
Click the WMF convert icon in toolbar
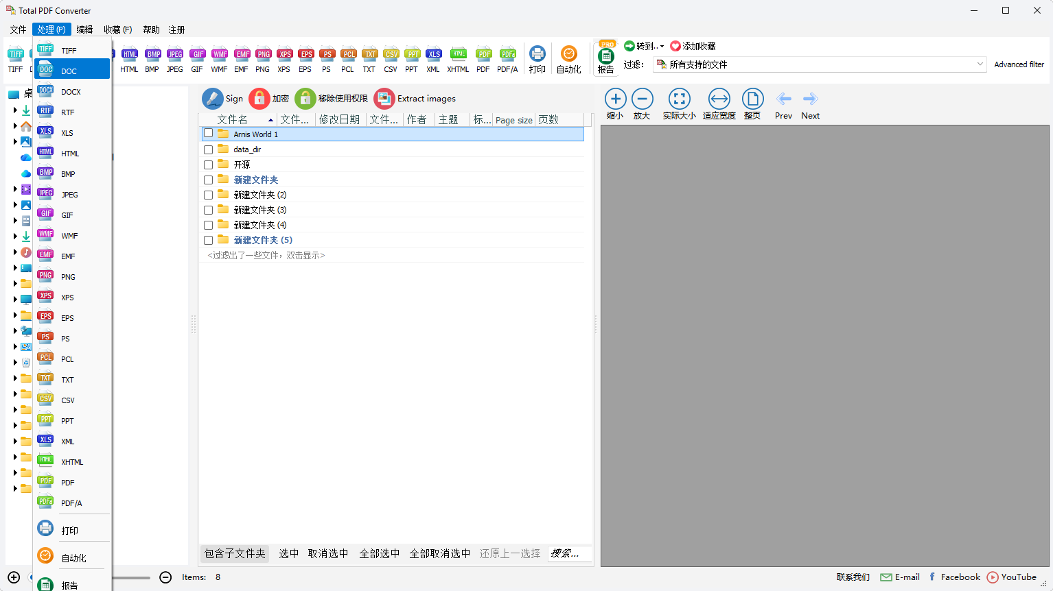pyautogui.click(x=220, y=55)
